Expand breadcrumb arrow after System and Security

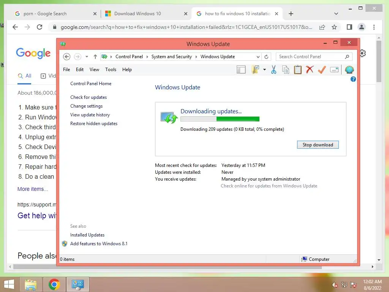click(x=196, y=57)
